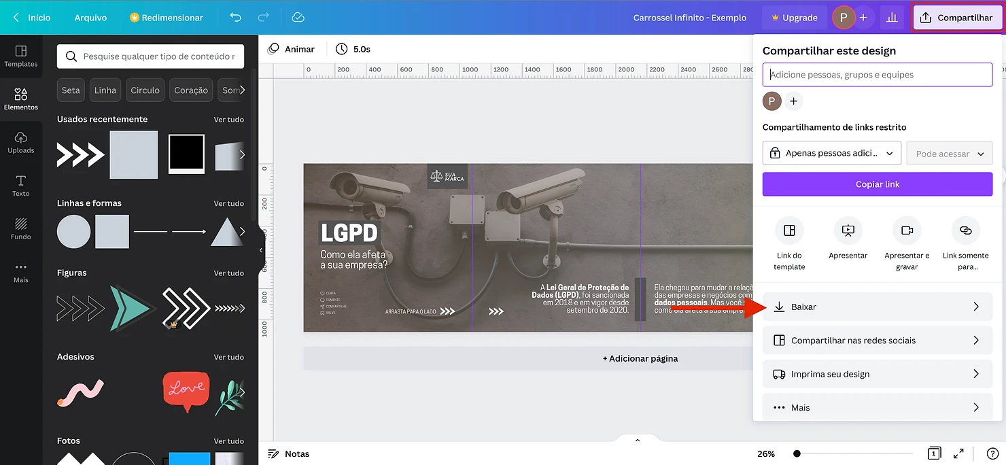
Task: Open Apenas pessoas adicionadas dropdown
Action: point(832,154)
